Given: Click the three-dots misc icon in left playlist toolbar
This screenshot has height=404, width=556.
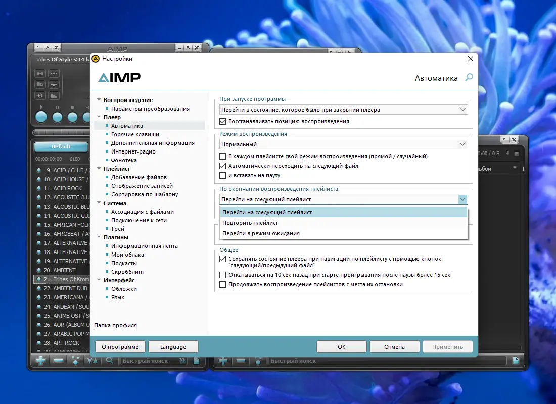Looking at the screenshot, I should (x=75, y=361).
